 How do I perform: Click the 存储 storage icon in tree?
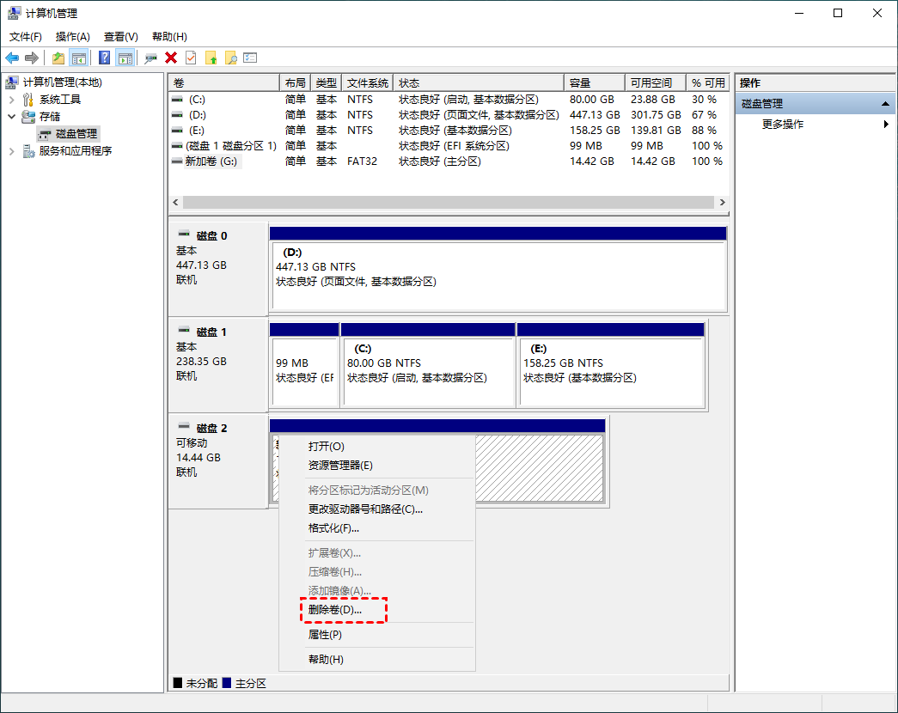pyautogui.click(x=28, y=117)
